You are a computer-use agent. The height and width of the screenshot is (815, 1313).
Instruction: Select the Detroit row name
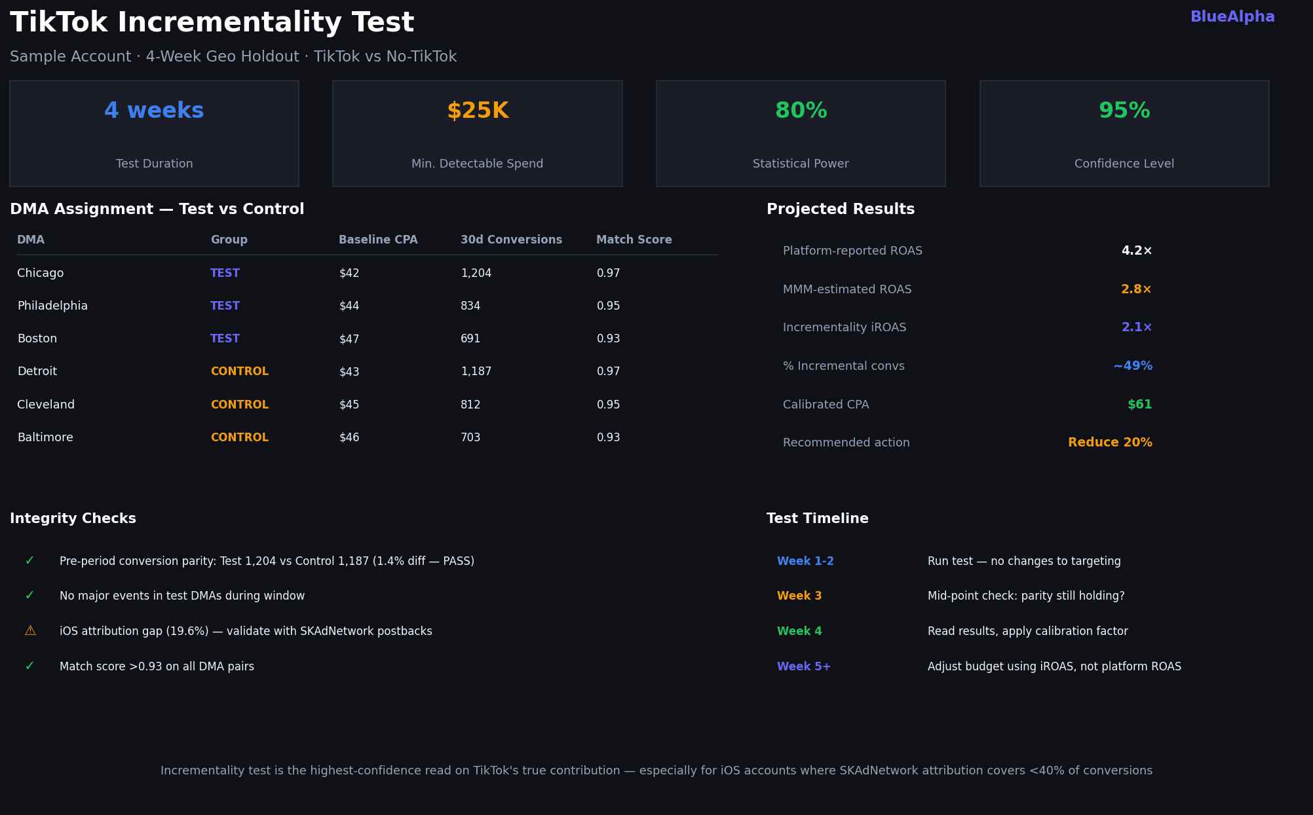(37, 371)
